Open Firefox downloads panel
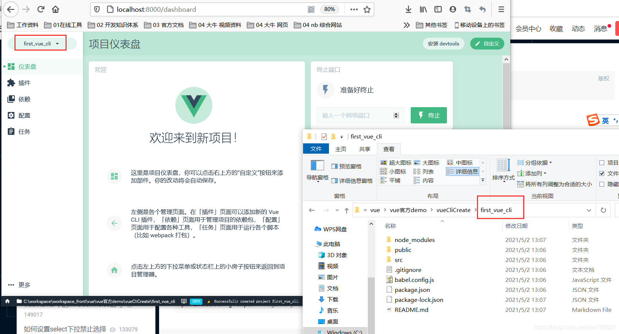This screenshot has height=334, width=619. pos(408,10)
